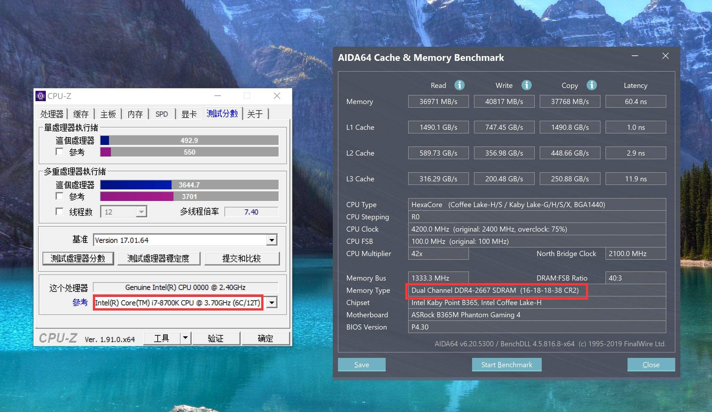Click the DRAM:FSB Ratio 40:3 value
The width and height of the screenshot is (712, 412).
pyautogui.click(x=636, y=278)
